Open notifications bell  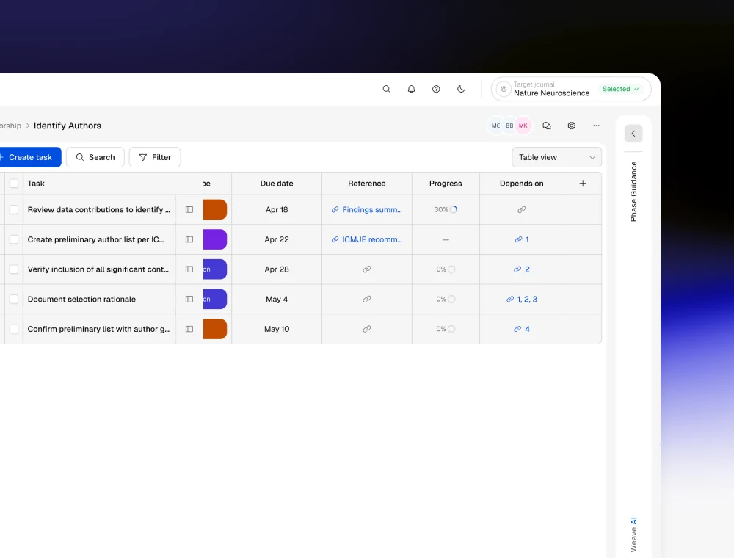(411, 89)
